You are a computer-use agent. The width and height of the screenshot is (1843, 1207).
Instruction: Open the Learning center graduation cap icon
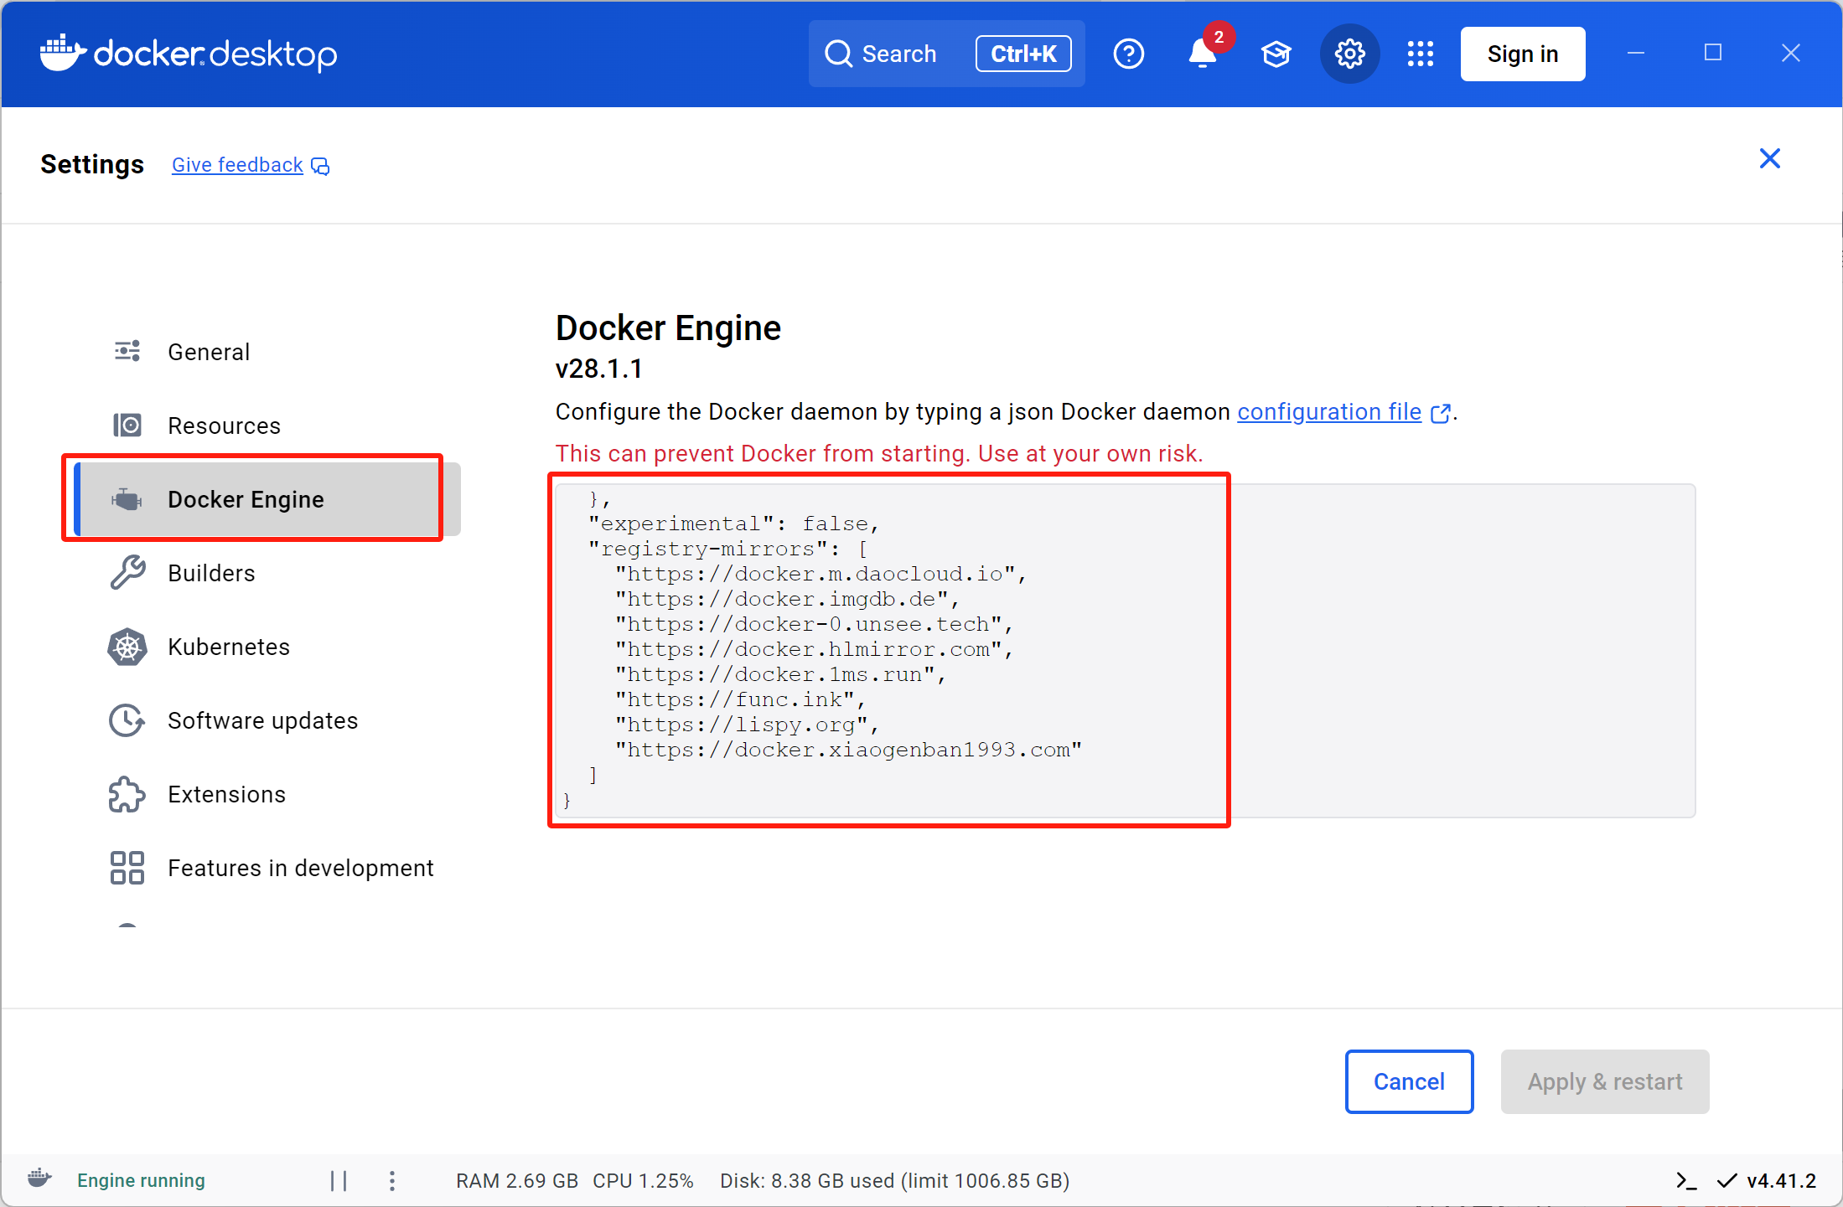pos(1276,54)
